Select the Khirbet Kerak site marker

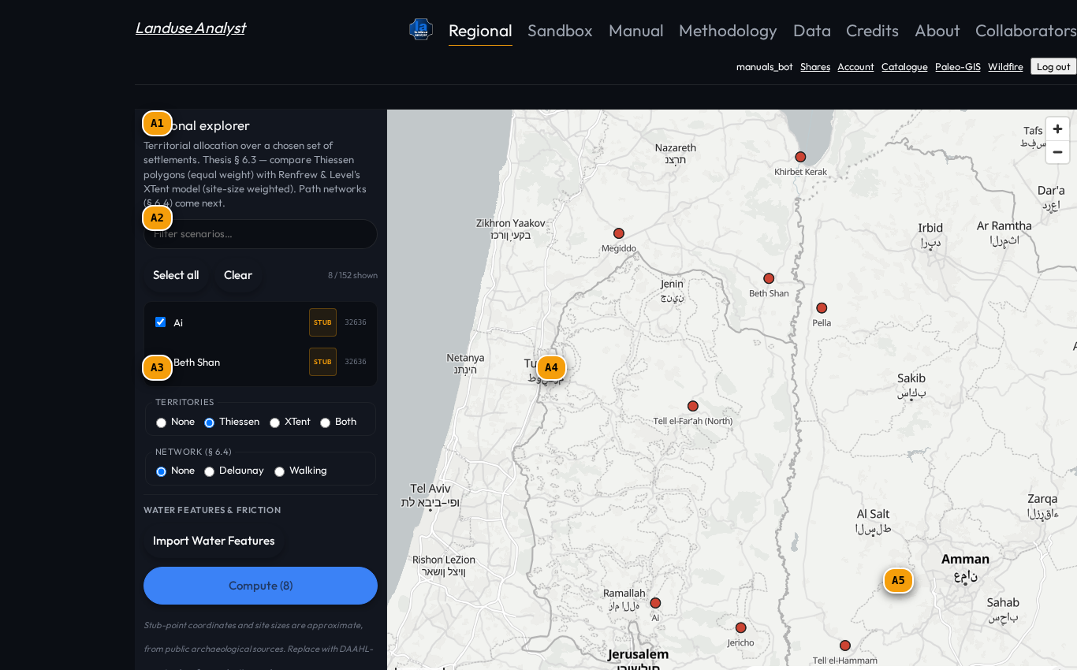[x=800, y=157]
